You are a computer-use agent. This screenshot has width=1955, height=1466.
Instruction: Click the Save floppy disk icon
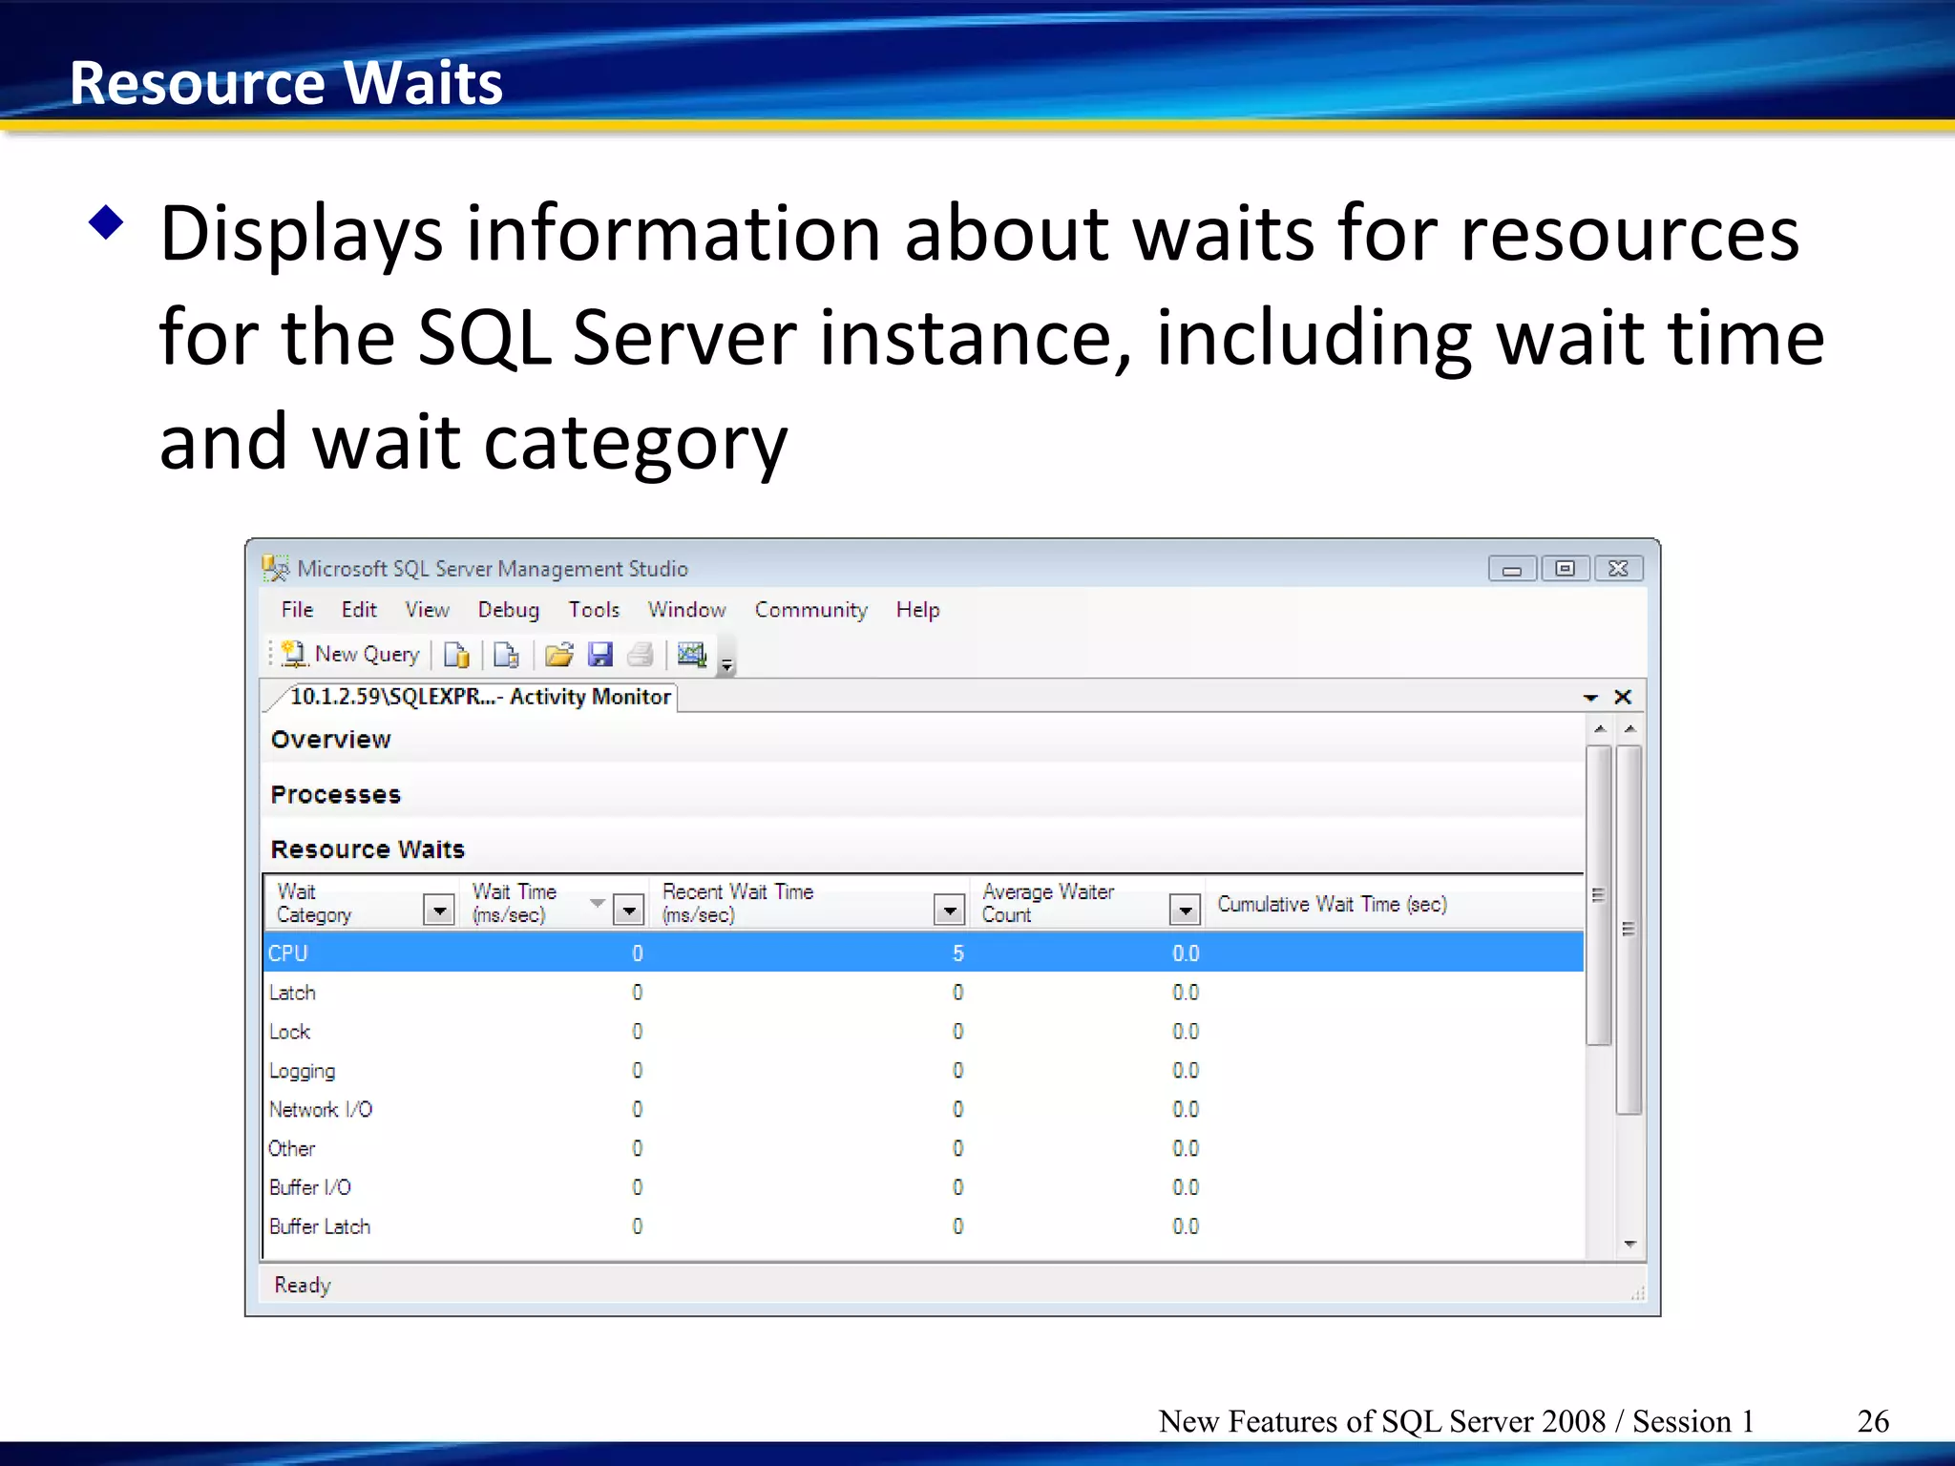[599, 655]
